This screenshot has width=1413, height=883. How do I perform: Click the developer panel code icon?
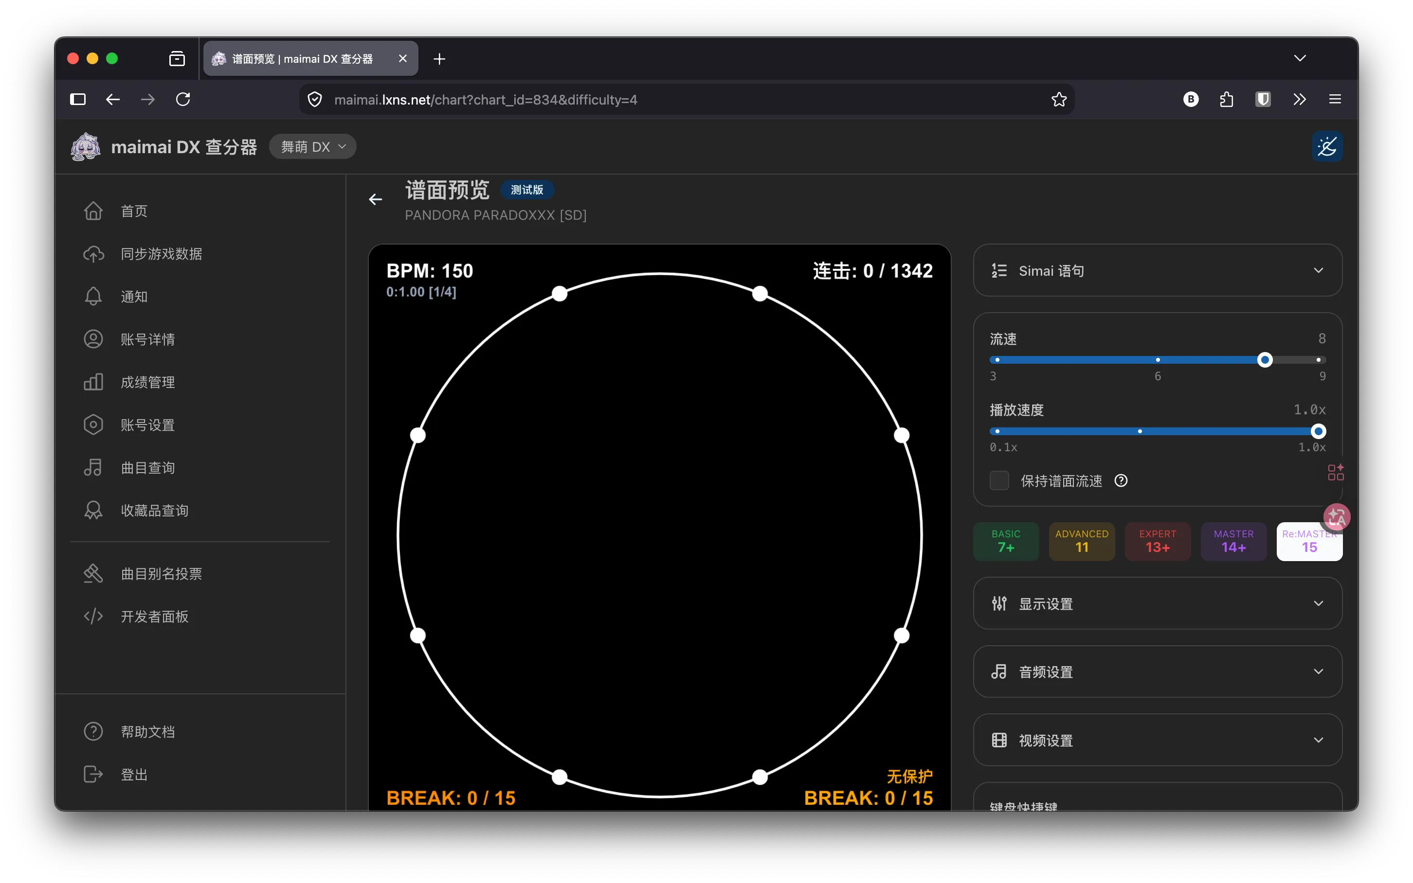click(x=93, y=616)
